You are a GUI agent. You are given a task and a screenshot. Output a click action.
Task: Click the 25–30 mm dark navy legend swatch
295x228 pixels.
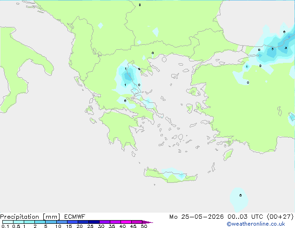[94, 222]
